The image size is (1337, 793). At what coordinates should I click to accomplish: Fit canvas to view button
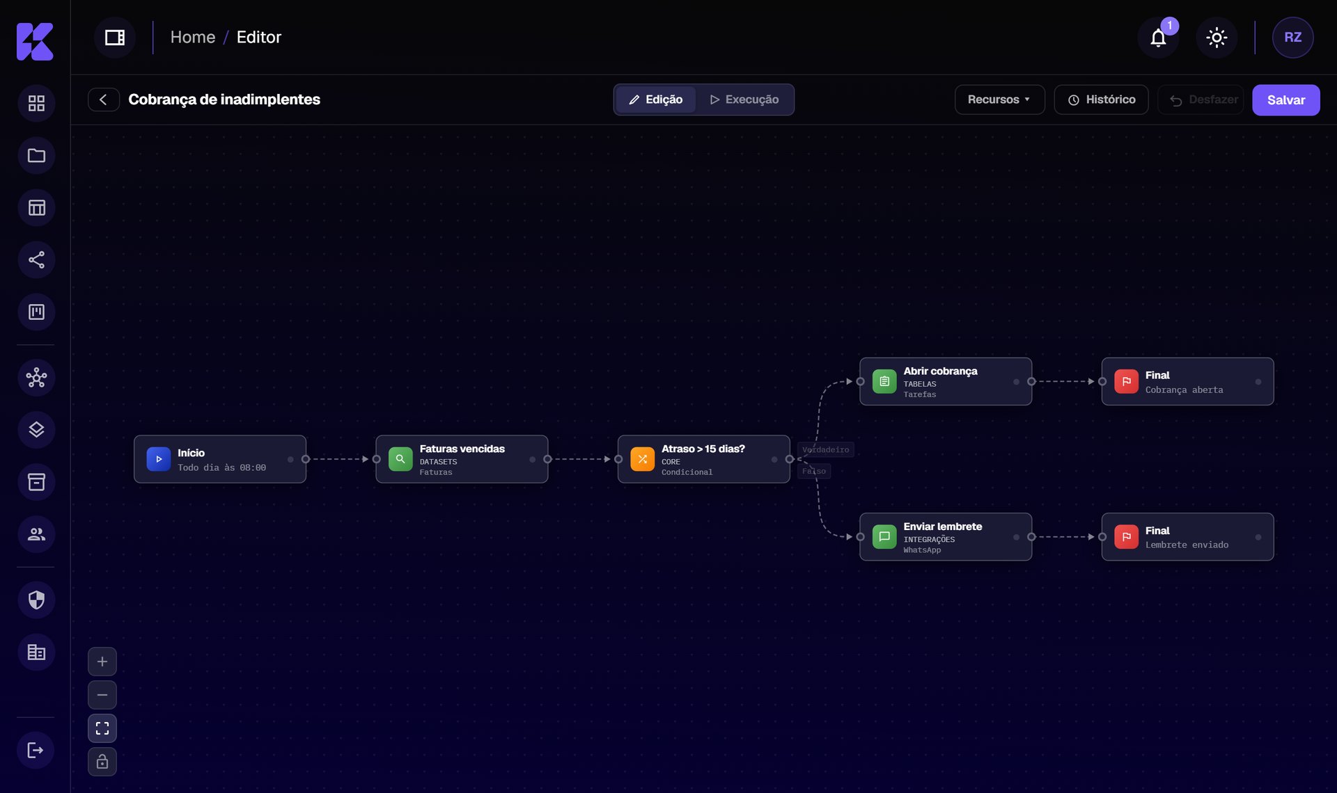coord(102,728)
